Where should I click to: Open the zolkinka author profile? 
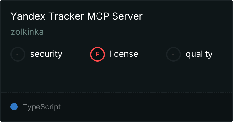coord(27,32)
